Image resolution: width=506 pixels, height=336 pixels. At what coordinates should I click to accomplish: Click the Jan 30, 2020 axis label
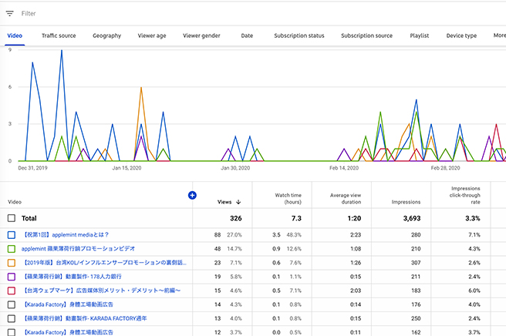coord(235,168)
